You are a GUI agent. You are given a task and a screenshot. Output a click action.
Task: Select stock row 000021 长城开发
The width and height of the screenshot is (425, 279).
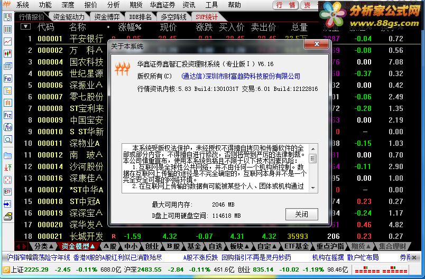coord(217,236)
